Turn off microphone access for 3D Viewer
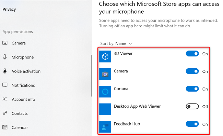 click(x=192, y=54)
